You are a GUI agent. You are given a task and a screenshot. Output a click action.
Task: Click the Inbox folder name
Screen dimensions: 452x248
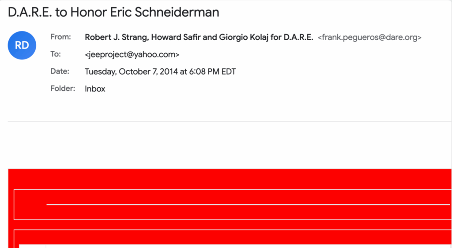[95, 89]
